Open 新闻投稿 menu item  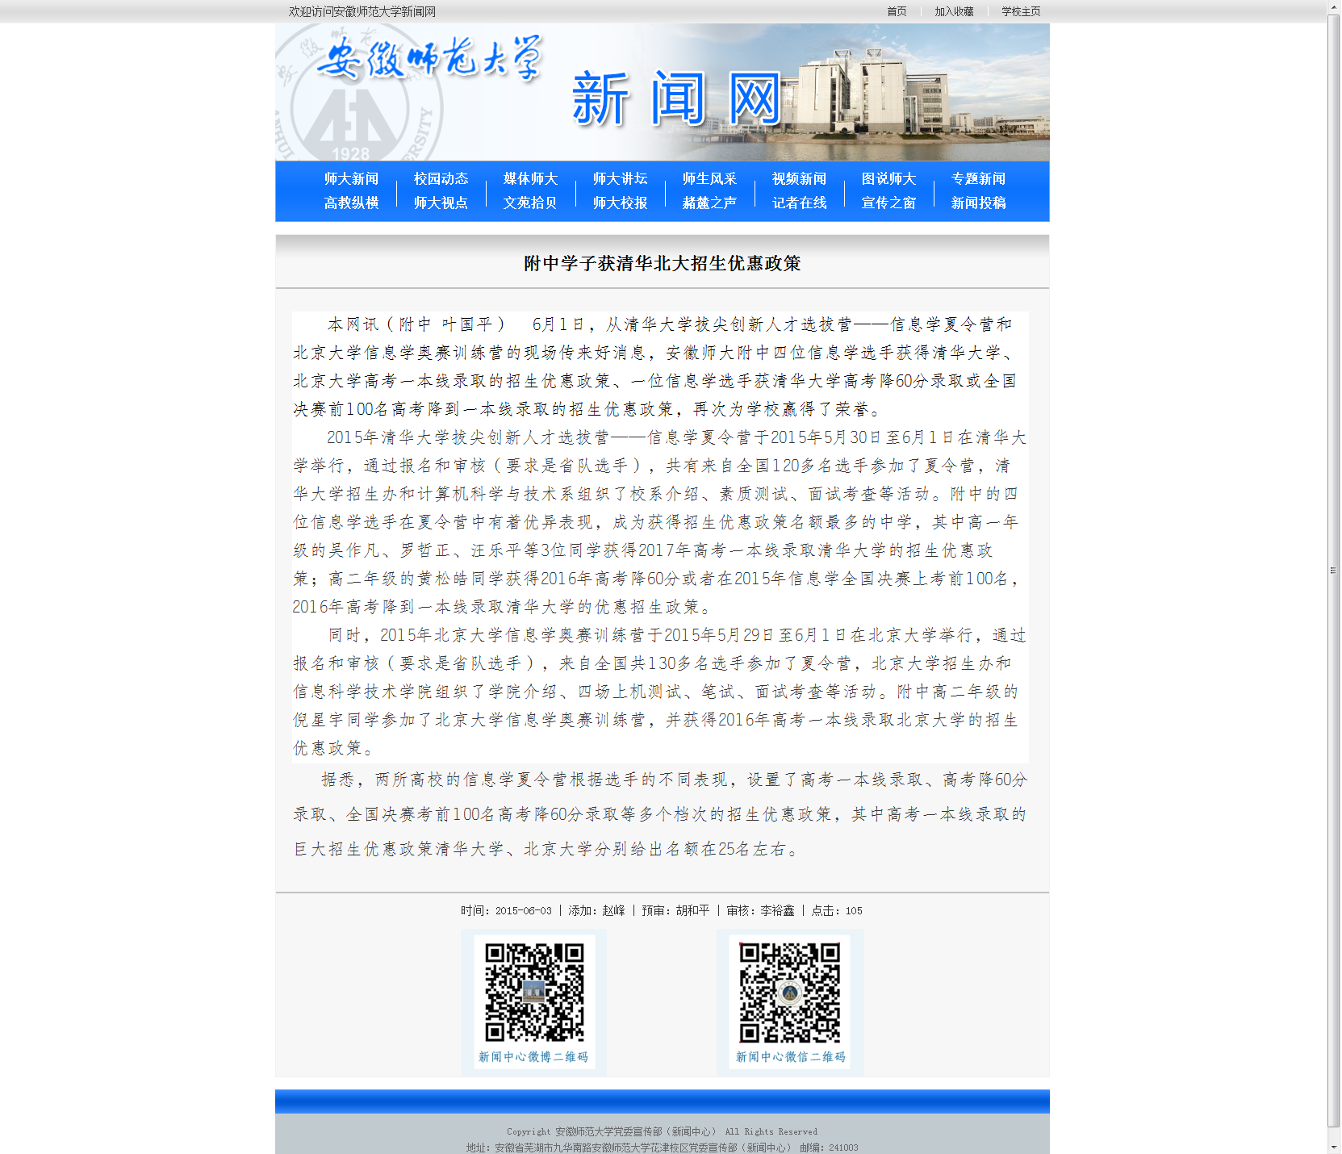point(978,203)
